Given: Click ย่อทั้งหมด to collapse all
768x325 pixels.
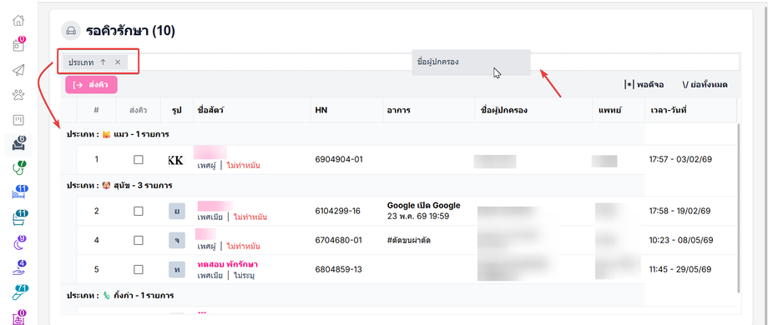Looking at the screenshot, I should (x=705, y=84).
